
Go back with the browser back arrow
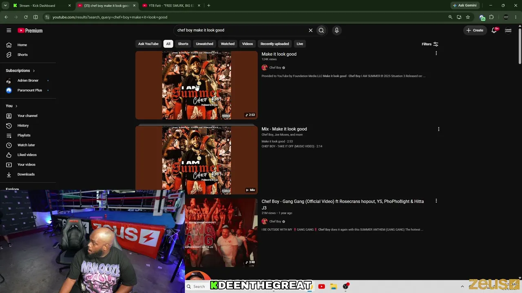(x=6, y=17)
